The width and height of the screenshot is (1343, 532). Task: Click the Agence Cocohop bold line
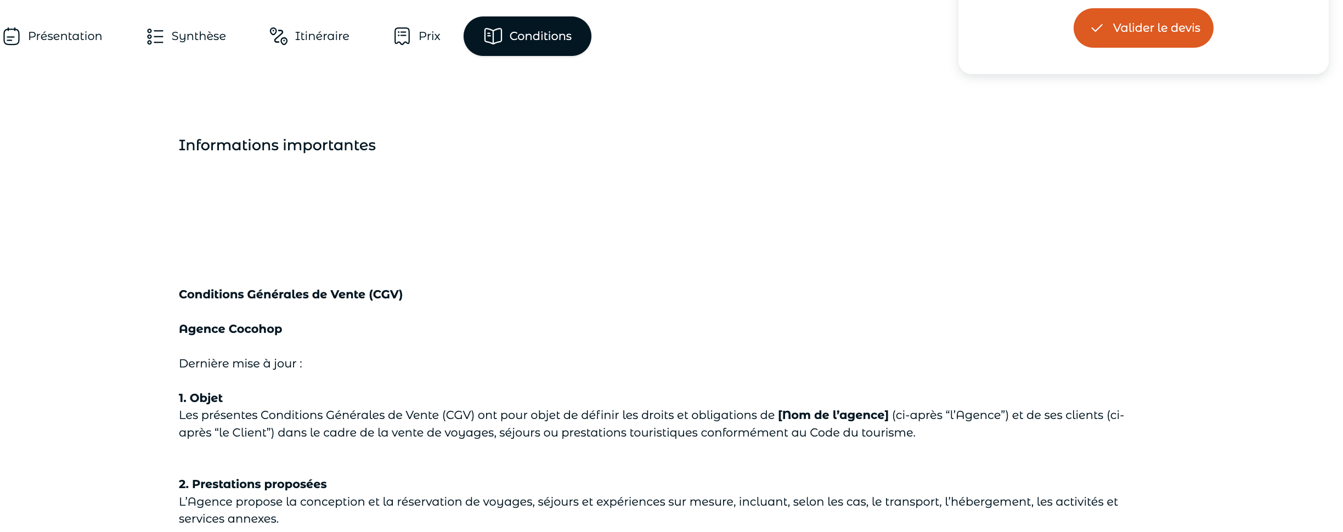230,329
